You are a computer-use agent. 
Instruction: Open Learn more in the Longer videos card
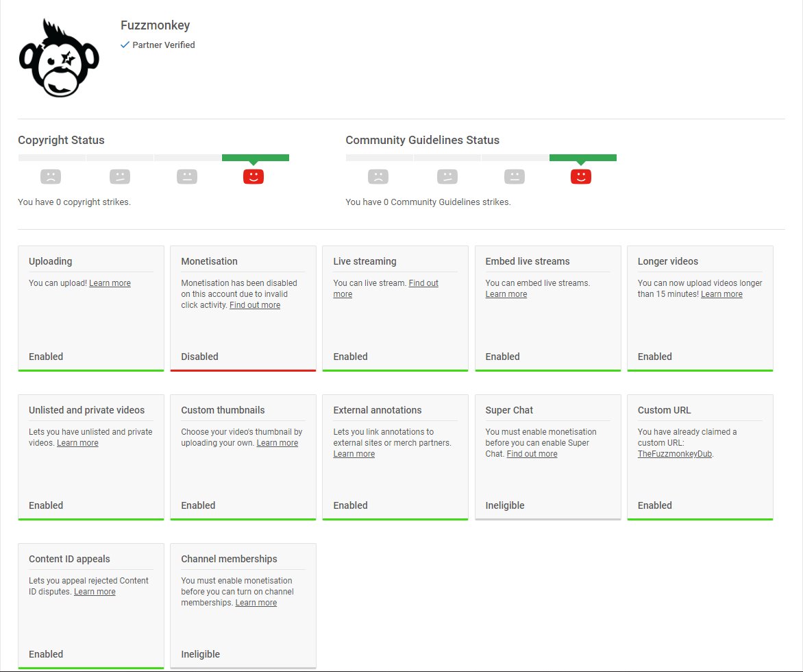721,294
